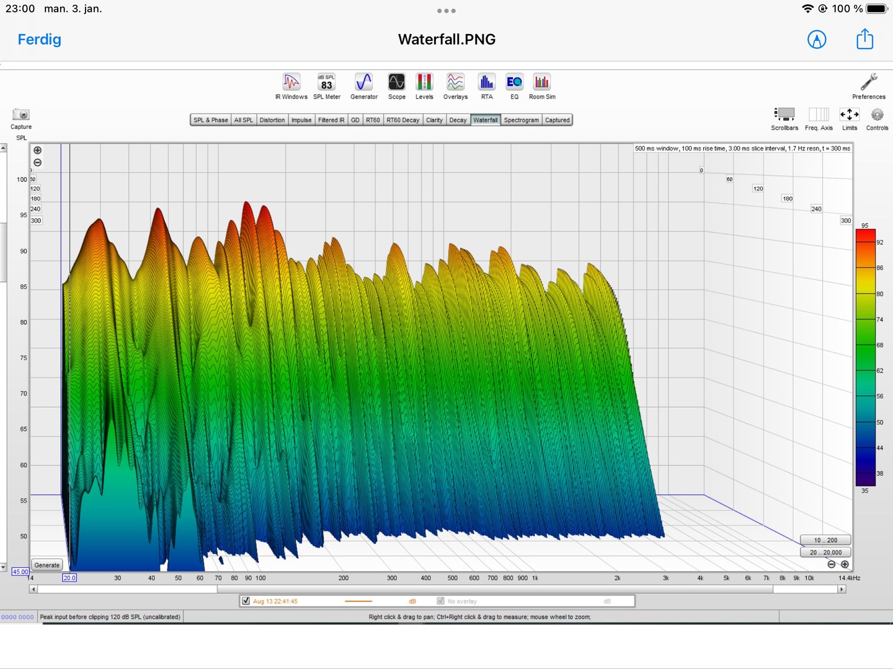This screenshot has height=669, width=893.
Task: Click the color scale legend bar
Action: pyautogui.click(x=865, y=357)
